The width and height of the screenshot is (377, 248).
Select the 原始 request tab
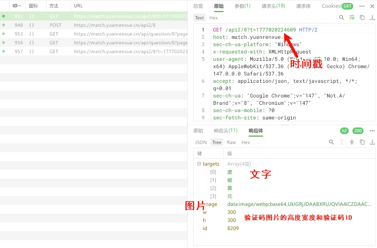point(219,6)
